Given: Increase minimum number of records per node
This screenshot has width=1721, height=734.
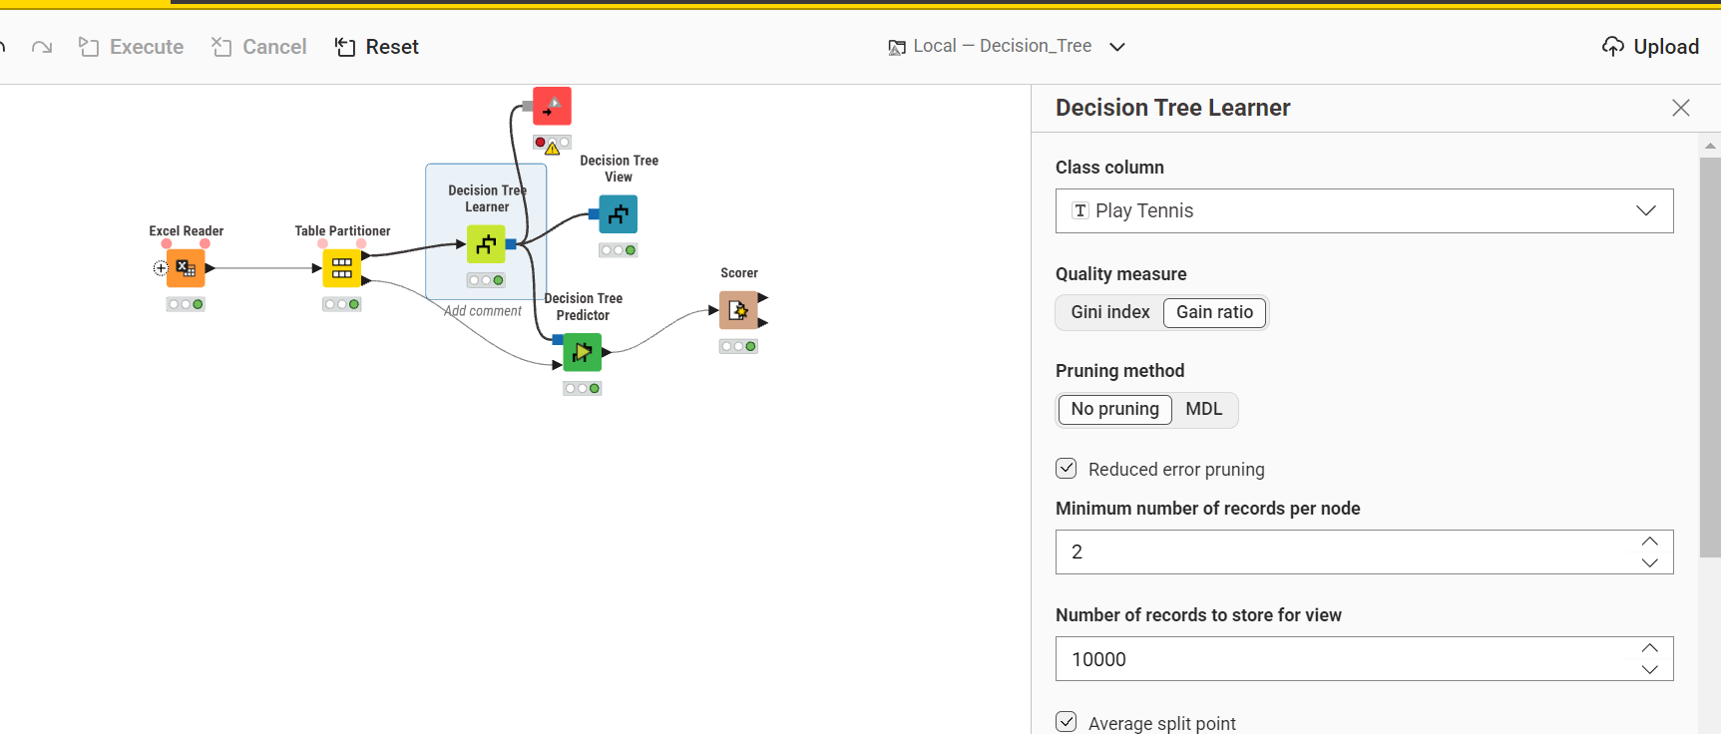Looking at the screenshot, I should tap(1649, 542).
